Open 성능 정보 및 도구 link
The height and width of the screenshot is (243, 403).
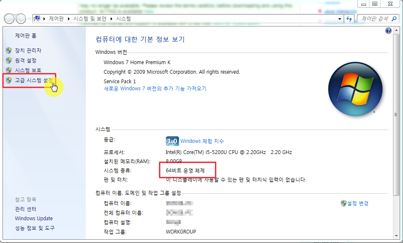click(x=35, y=228)
